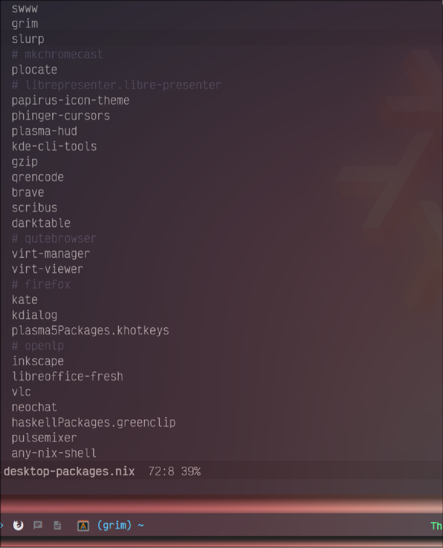Click the green text at bar's right edge

pyautogui.click(x=436, y=526)
